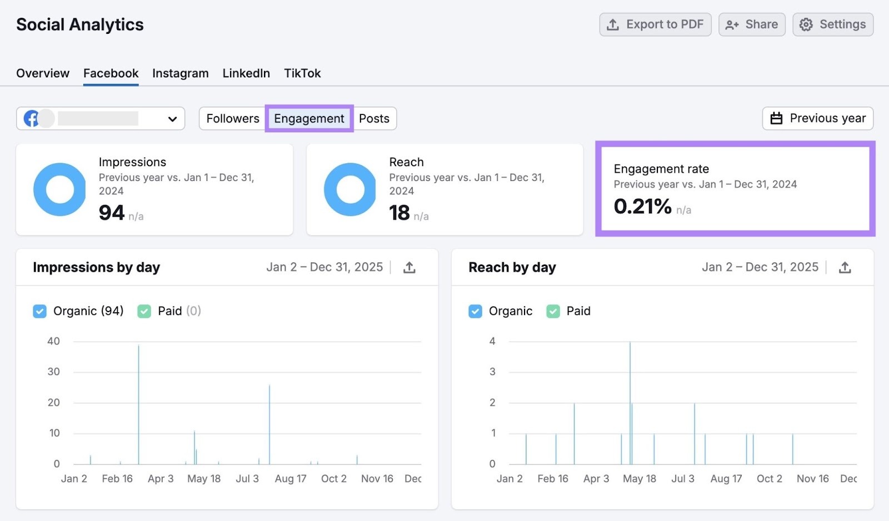
Task: Expand the account selector chevron
Action: (172, 118)
